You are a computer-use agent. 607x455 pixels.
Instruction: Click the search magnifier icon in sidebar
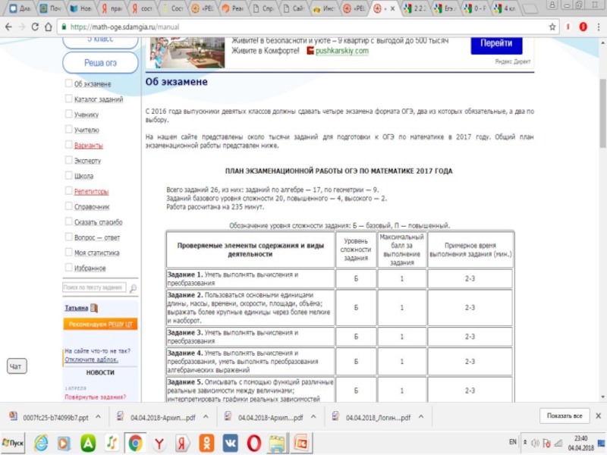[133, 288]
